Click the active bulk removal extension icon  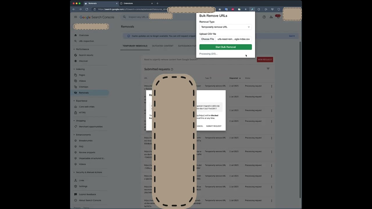pyautogui.click(x=252, y=9)
